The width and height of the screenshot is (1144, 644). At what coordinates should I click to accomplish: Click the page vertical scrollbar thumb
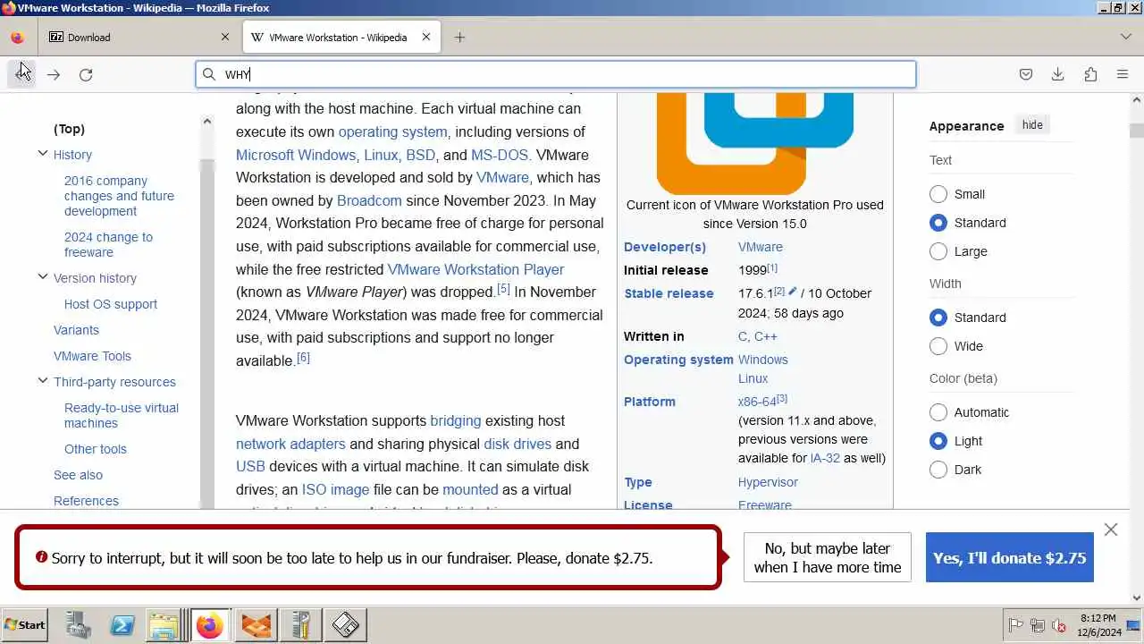[1137, 131]
